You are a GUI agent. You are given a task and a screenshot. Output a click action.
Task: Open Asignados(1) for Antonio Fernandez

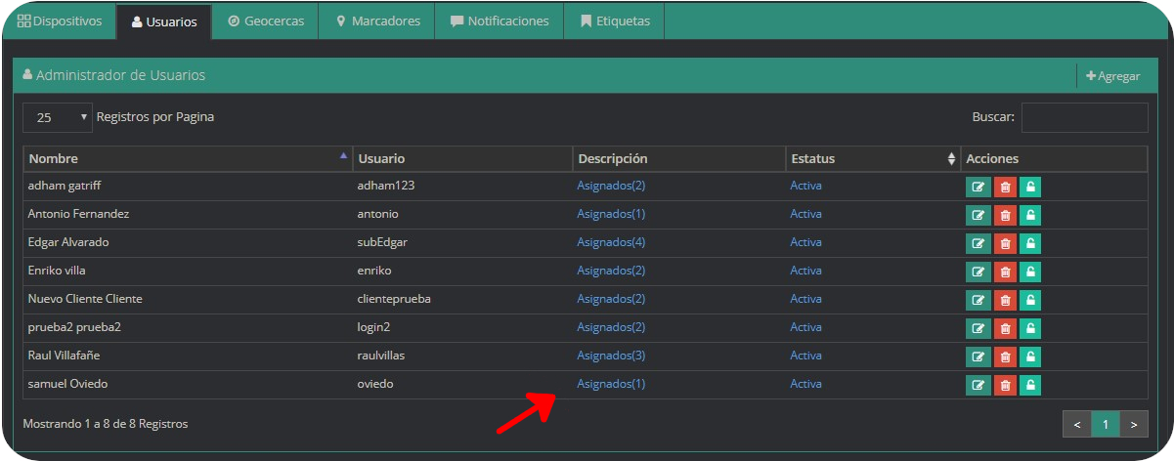click(611, 214)
